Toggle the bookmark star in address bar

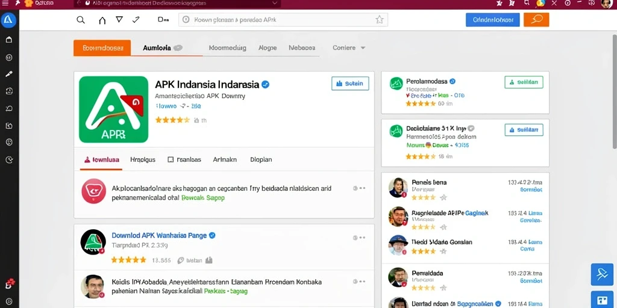pos(380,20)
